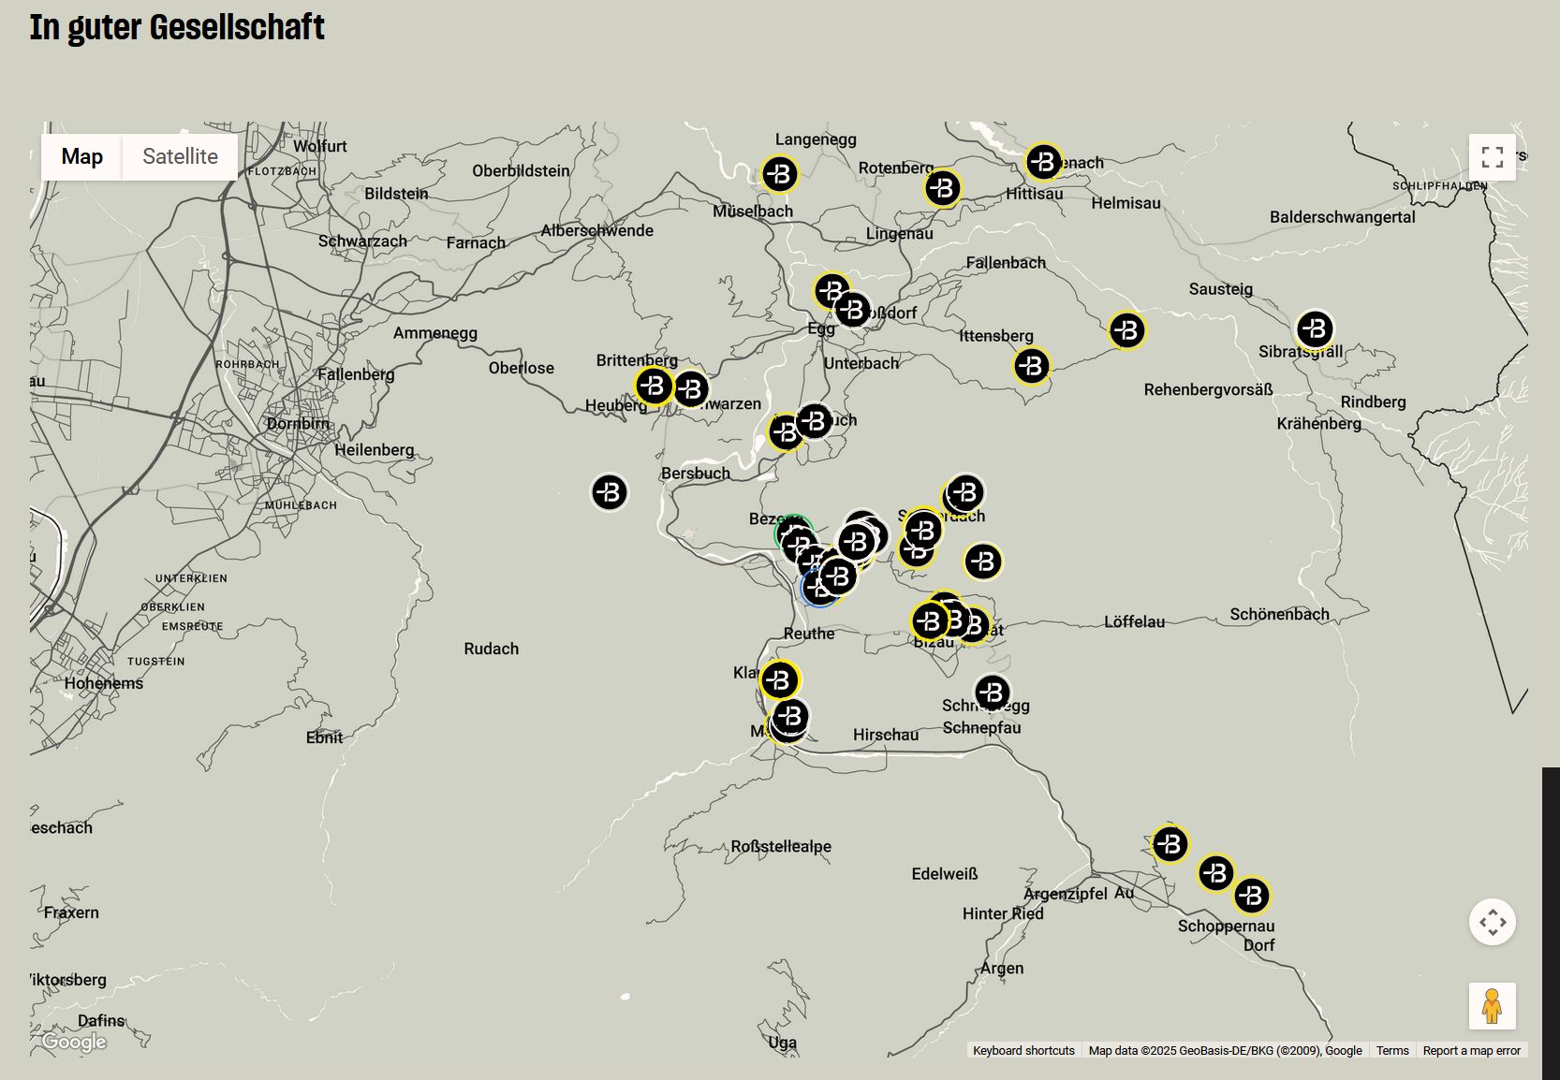Click the Street View Pegman icon
This screenshot has height=1080, width=1560.
(1492, 1006)
